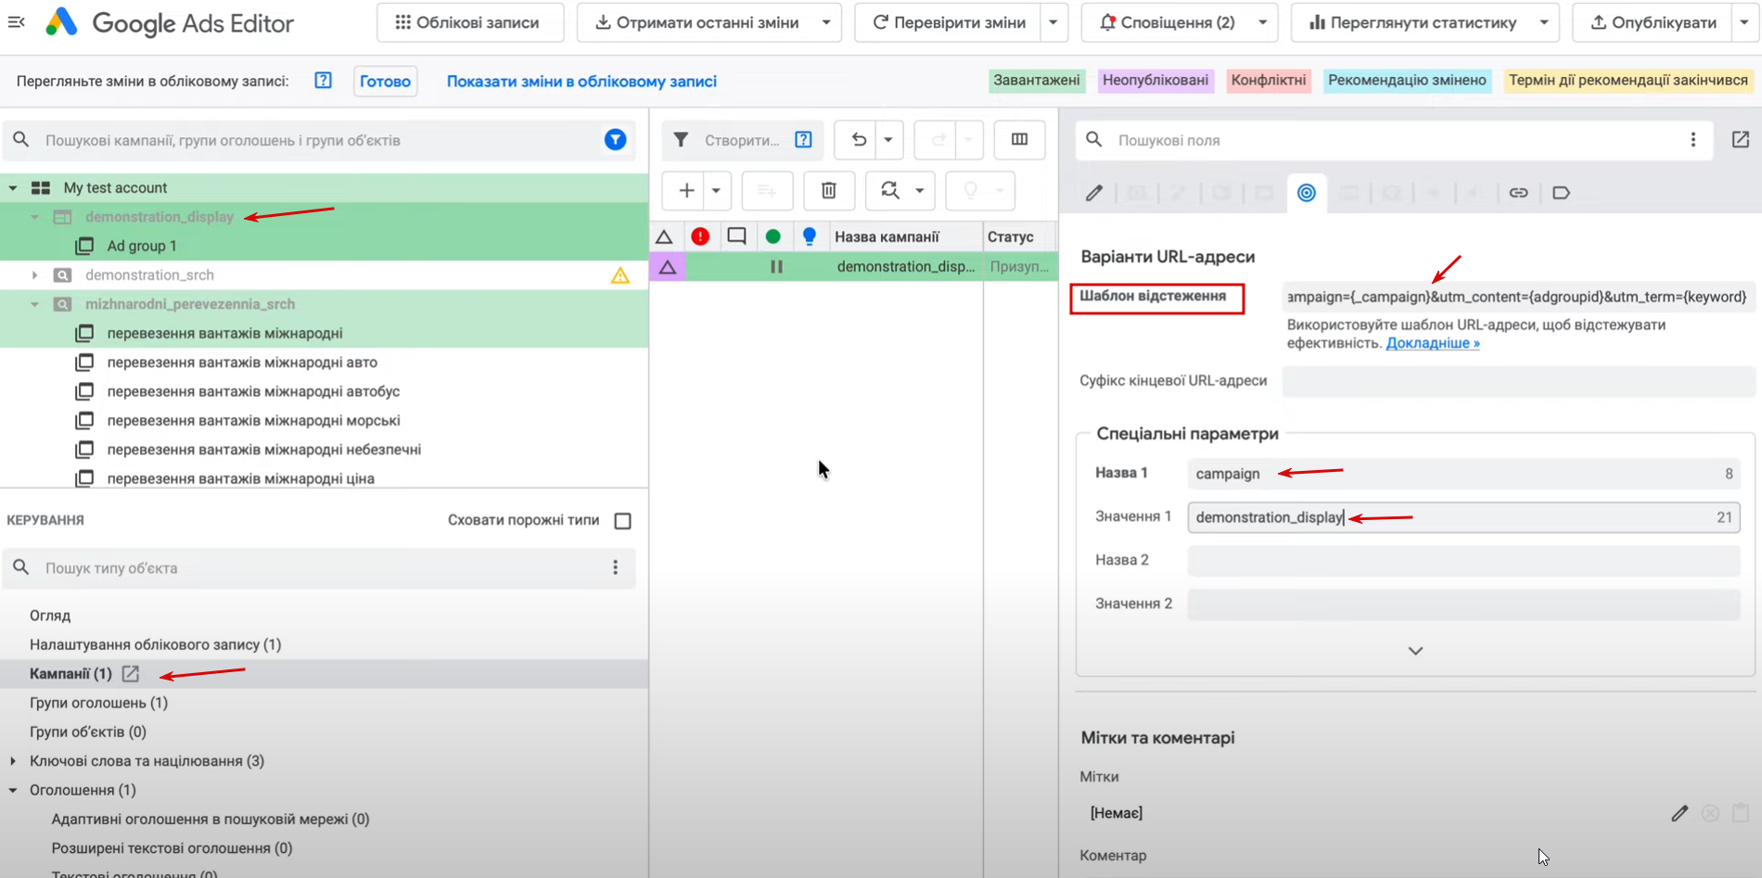Screen dimensions: 1762x878
Task: Open the Отримати останні зміни dropdown arrow
Action: (825, 22)
